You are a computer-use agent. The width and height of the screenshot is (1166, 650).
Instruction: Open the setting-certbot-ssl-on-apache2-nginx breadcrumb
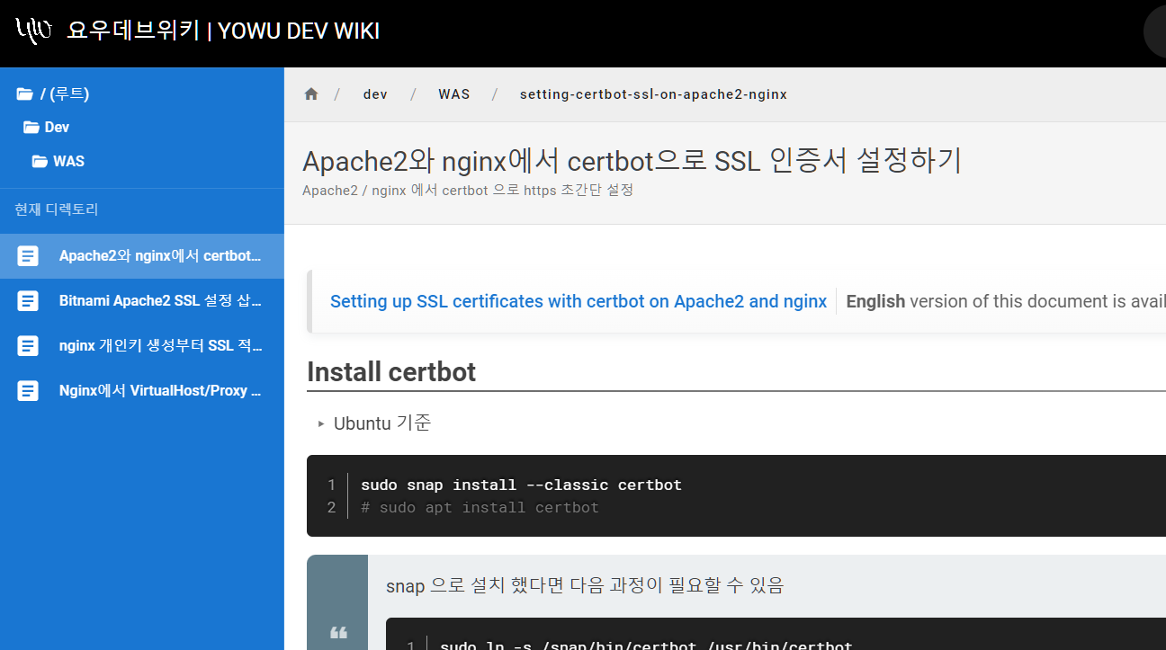[x=653, y=94]
